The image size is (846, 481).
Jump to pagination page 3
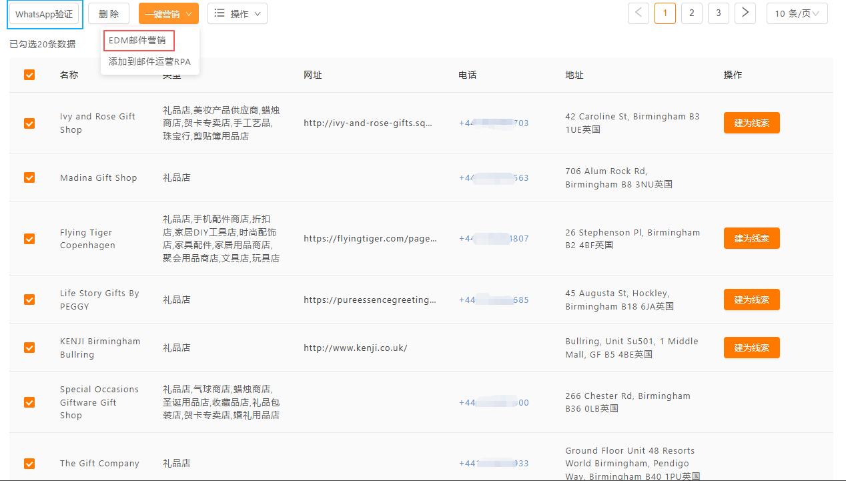pyautogui.click(x=719, y=13)
